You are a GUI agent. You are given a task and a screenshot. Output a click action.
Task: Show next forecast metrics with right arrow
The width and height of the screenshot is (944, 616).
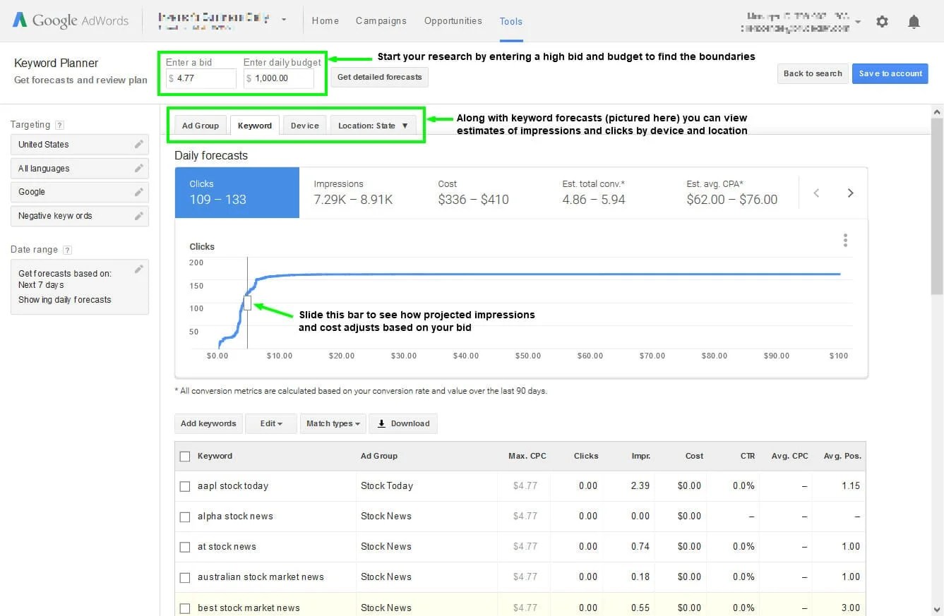850,193
